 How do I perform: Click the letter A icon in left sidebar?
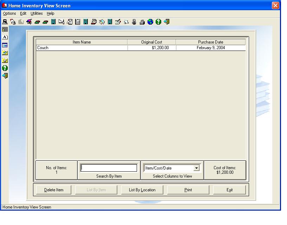coord(5,37)
